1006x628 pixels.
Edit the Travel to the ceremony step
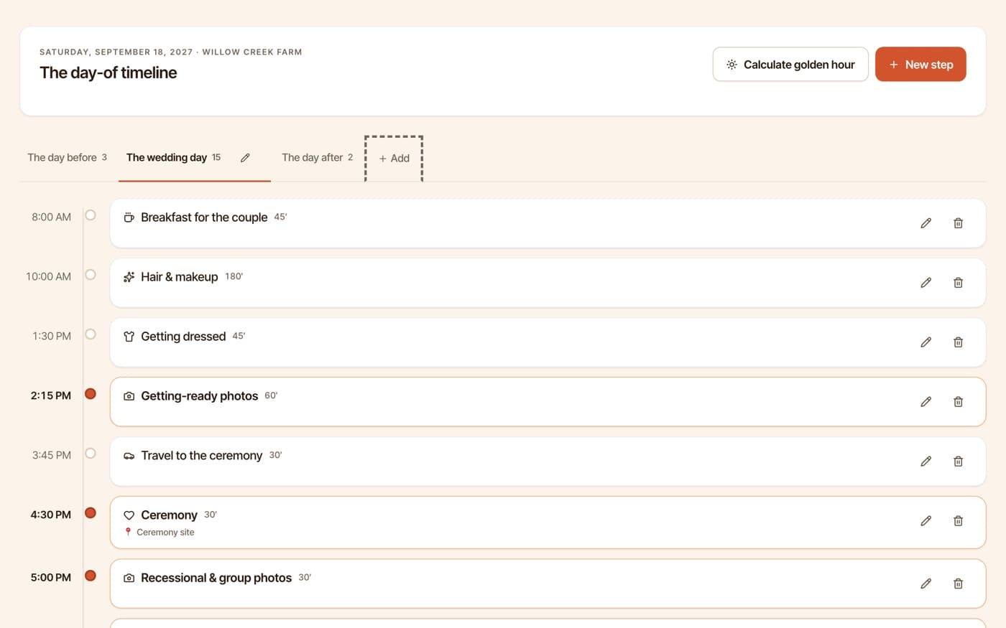[x=926, y=461]
